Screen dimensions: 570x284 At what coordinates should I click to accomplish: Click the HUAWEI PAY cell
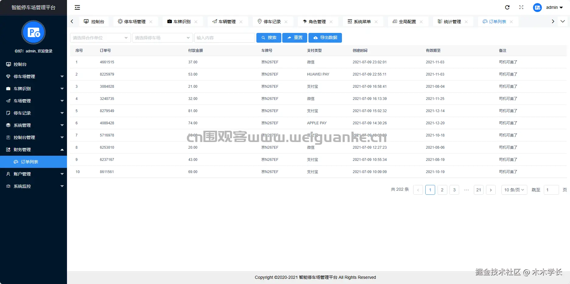click(318, 74)
